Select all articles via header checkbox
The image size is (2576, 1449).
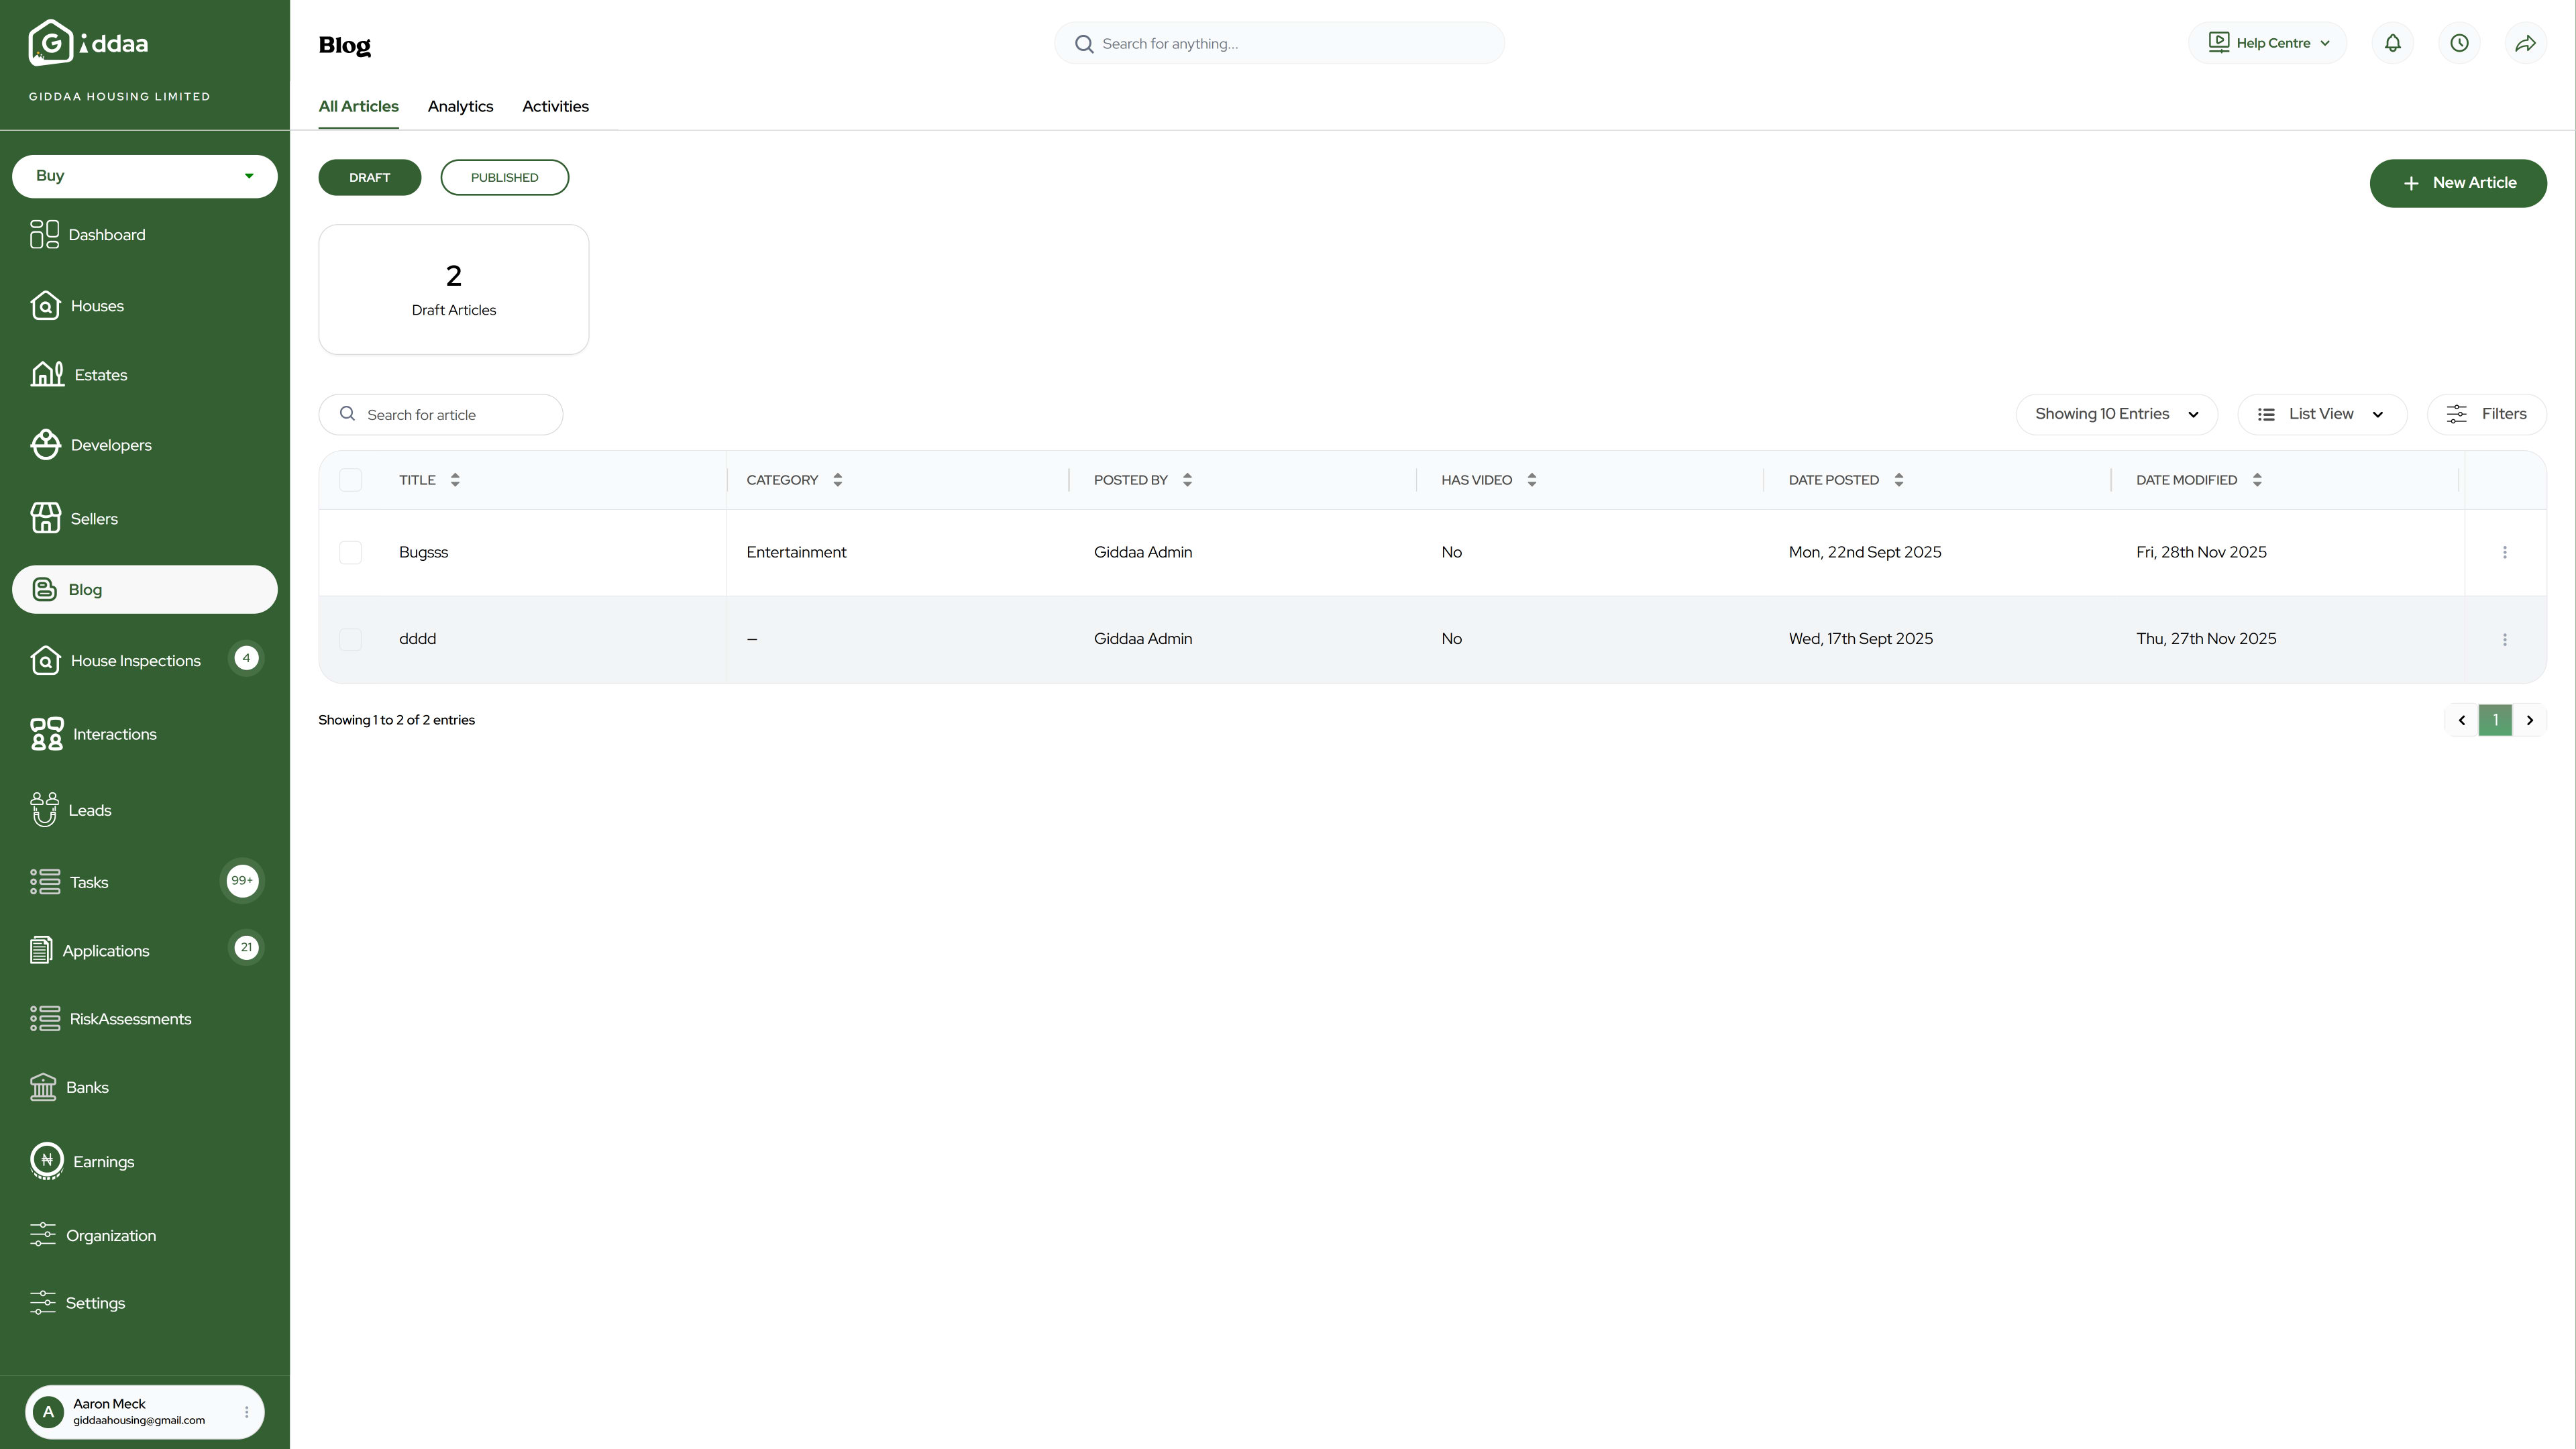[x=351, y=480]
